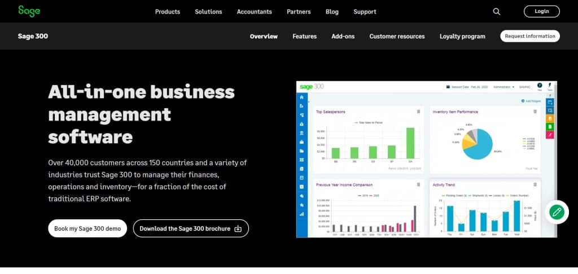Click the Login button
The width and height of the screenshot is (578, 274).
point(541,11)
